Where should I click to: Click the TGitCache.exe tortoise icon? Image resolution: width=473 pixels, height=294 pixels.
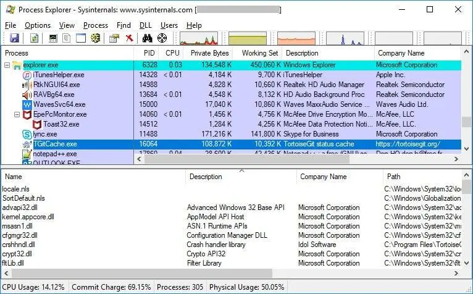[27, 145]
